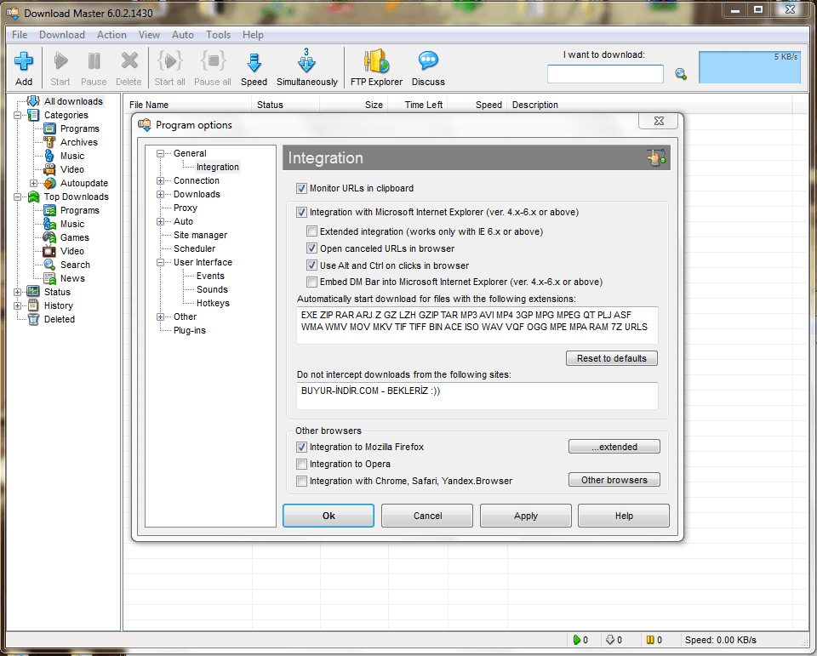Open the Help menu

[253, 34]
